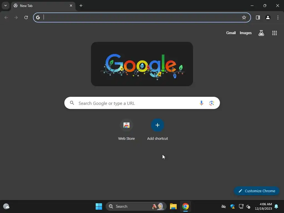
Task: Open Search Labs flask icon
Action: 261,33
